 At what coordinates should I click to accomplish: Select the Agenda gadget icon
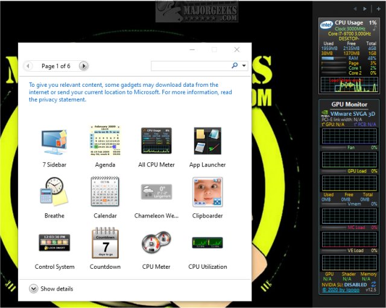point(105,142)
